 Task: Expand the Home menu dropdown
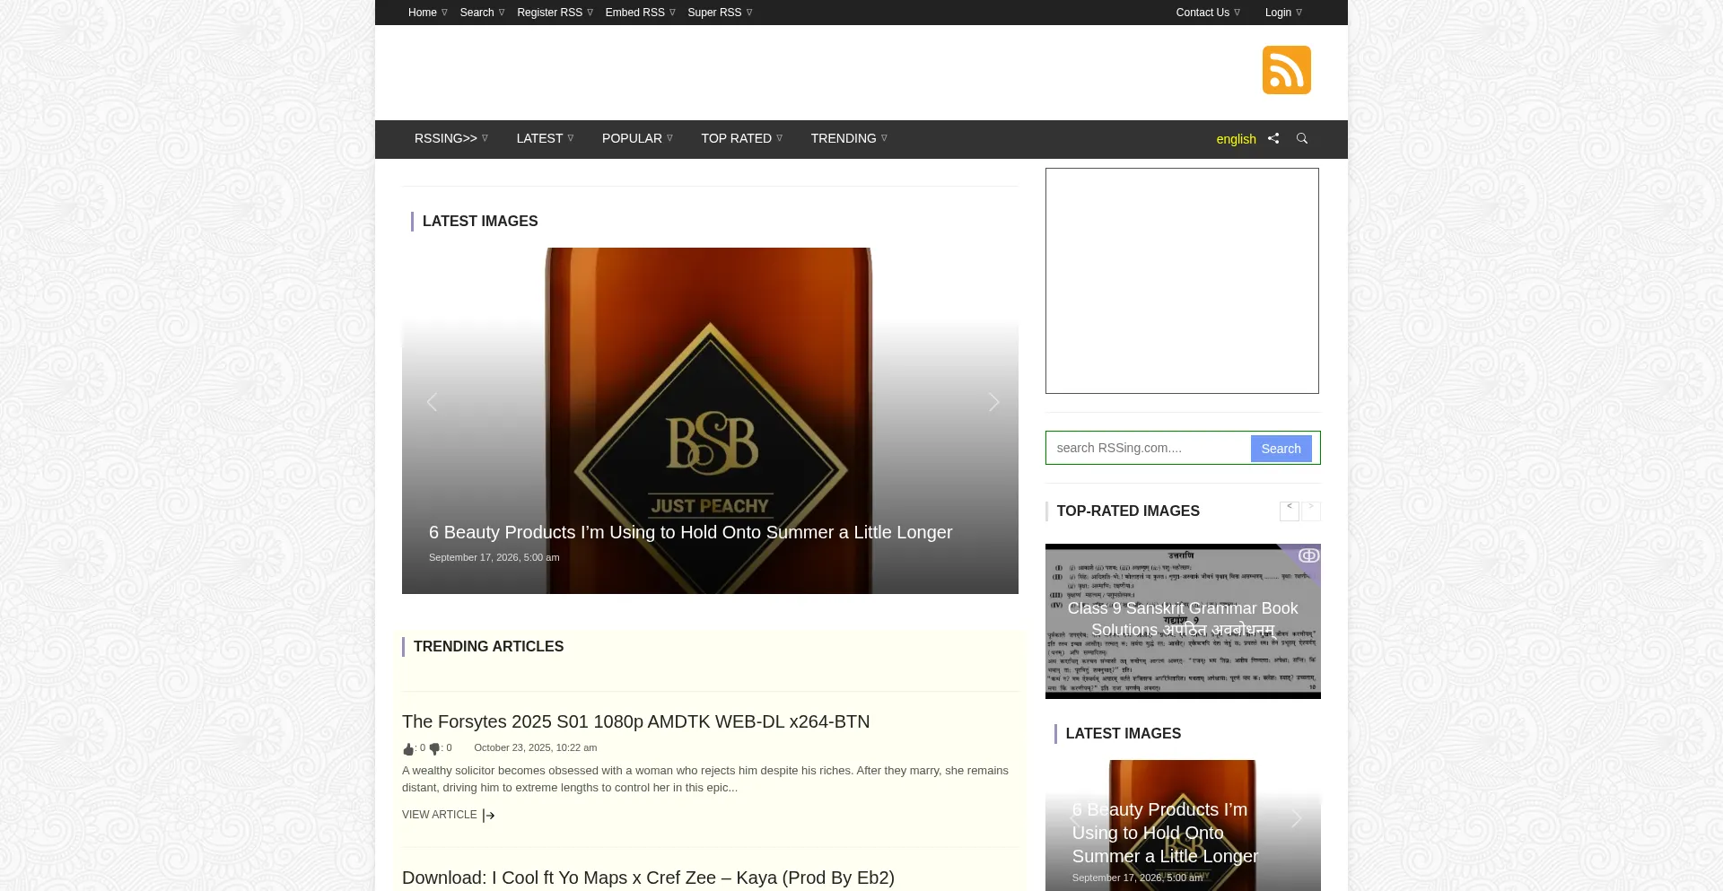tap(427, 13)
